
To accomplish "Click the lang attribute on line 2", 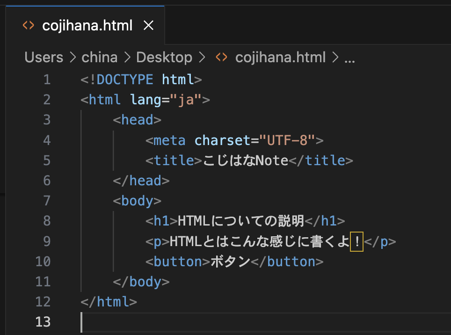I will (145, 100).
